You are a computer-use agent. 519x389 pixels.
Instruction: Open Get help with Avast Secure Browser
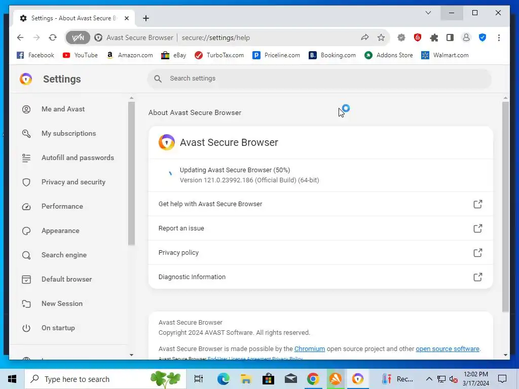(320, 204)
